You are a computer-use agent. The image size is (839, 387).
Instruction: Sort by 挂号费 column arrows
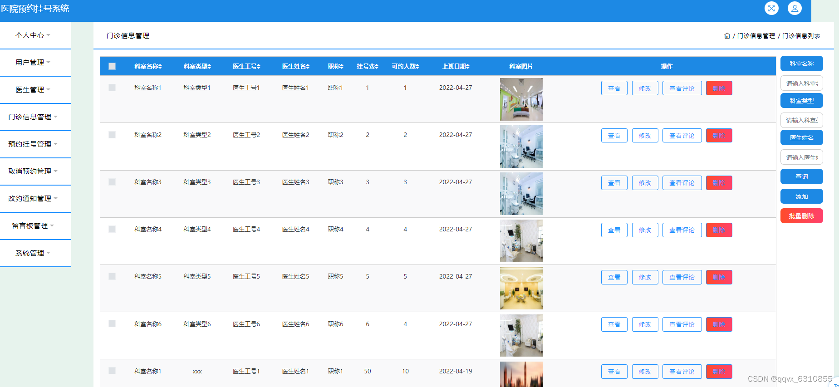click(x=377, y=66)
